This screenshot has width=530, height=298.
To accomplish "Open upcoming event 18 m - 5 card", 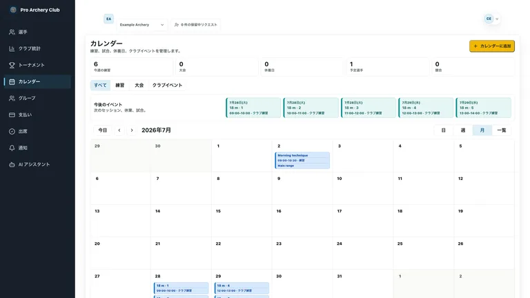I will click(483, 108).
